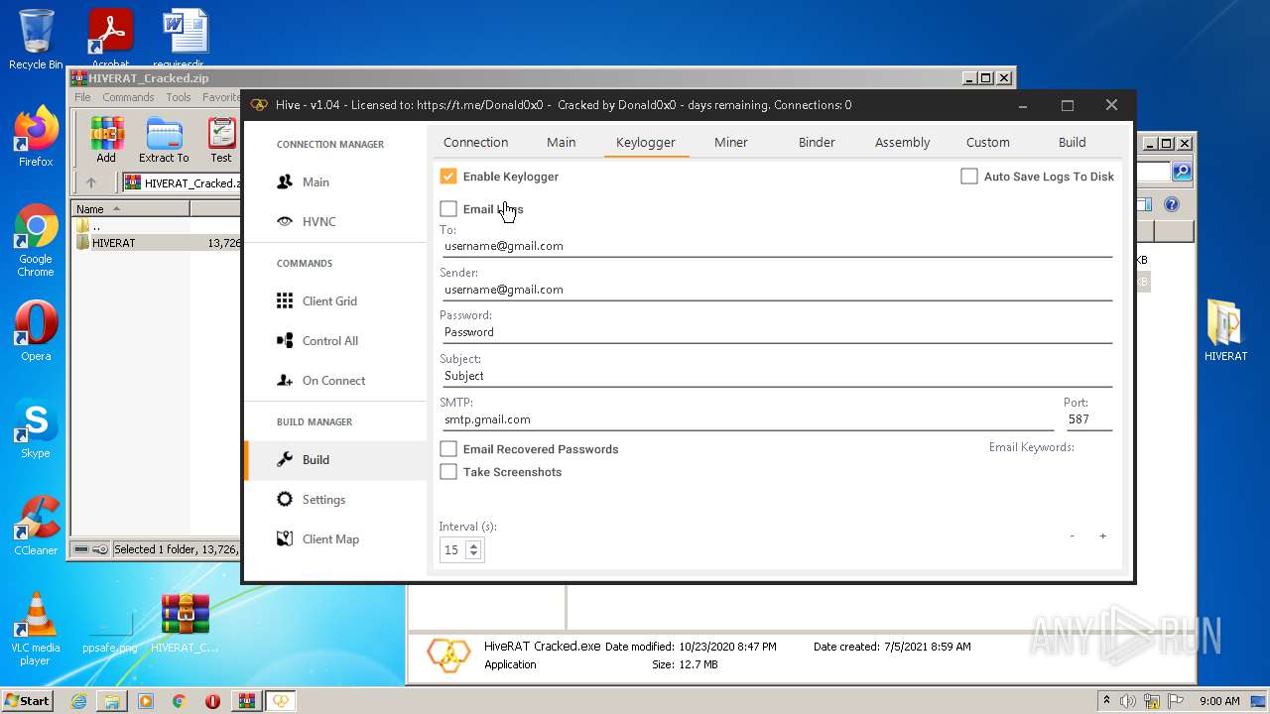Select the HIVERAT_C... archive on the desktop
This screenshot has width=1270, height=714.
coord(186,624)
